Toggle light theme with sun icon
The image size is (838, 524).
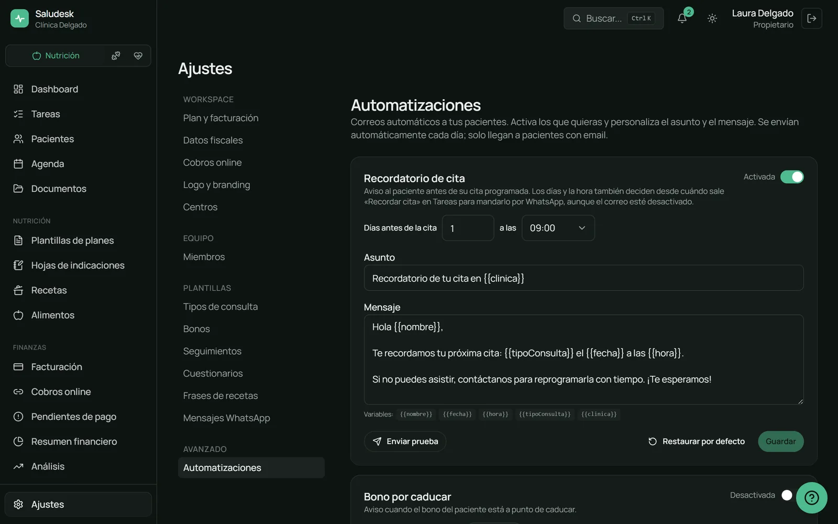[x=712, y=18]
